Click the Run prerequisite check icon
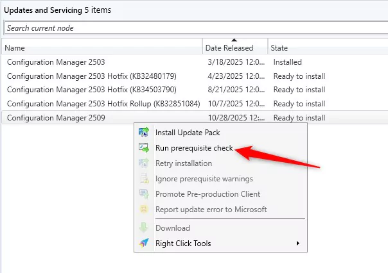The width and height of the screenshot is (388, 273). pyautogui.click(x=144, y=148)
